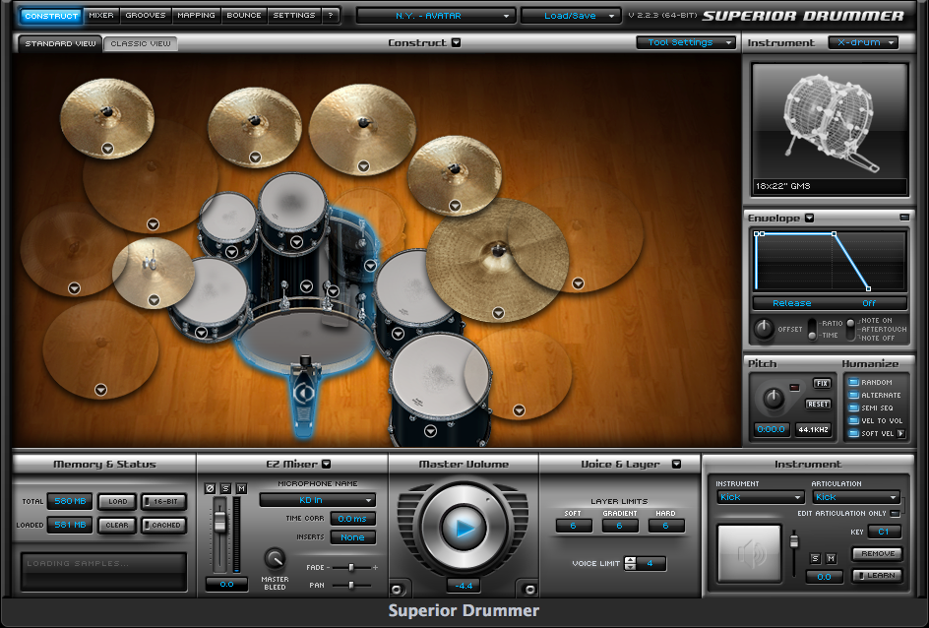Screen dimensions: 929x628
Task: Click the Clear memory button
Action: [x=117, y=525]
